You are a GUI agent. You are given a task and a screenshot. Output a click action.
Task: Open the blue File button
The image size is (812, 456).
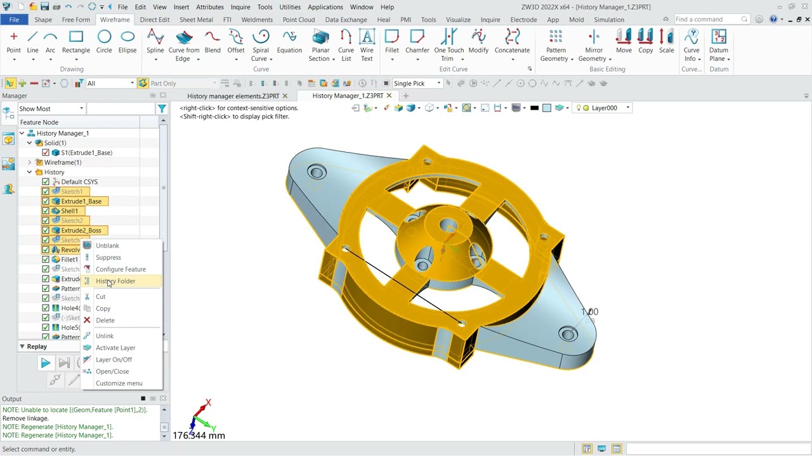click(x=14, y=20)
